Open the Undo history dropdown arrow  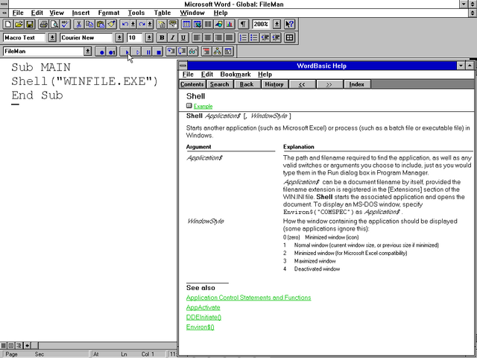[133, 24]
